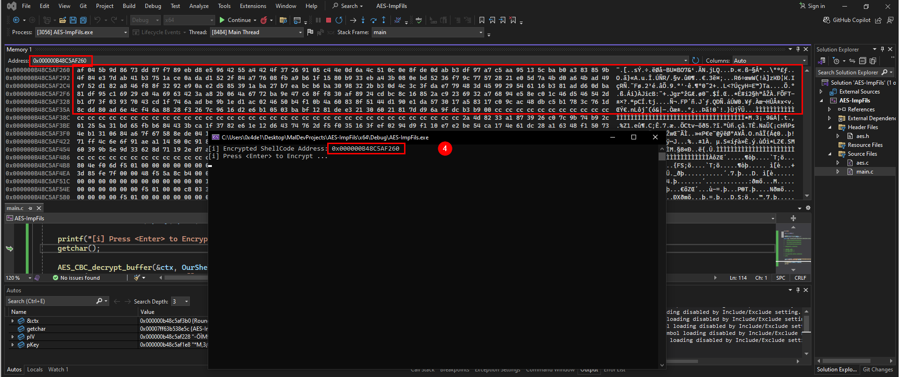Switch to the Locals tab
The image size is (900, 377).
pyautogui.click(x=35, y=370)
